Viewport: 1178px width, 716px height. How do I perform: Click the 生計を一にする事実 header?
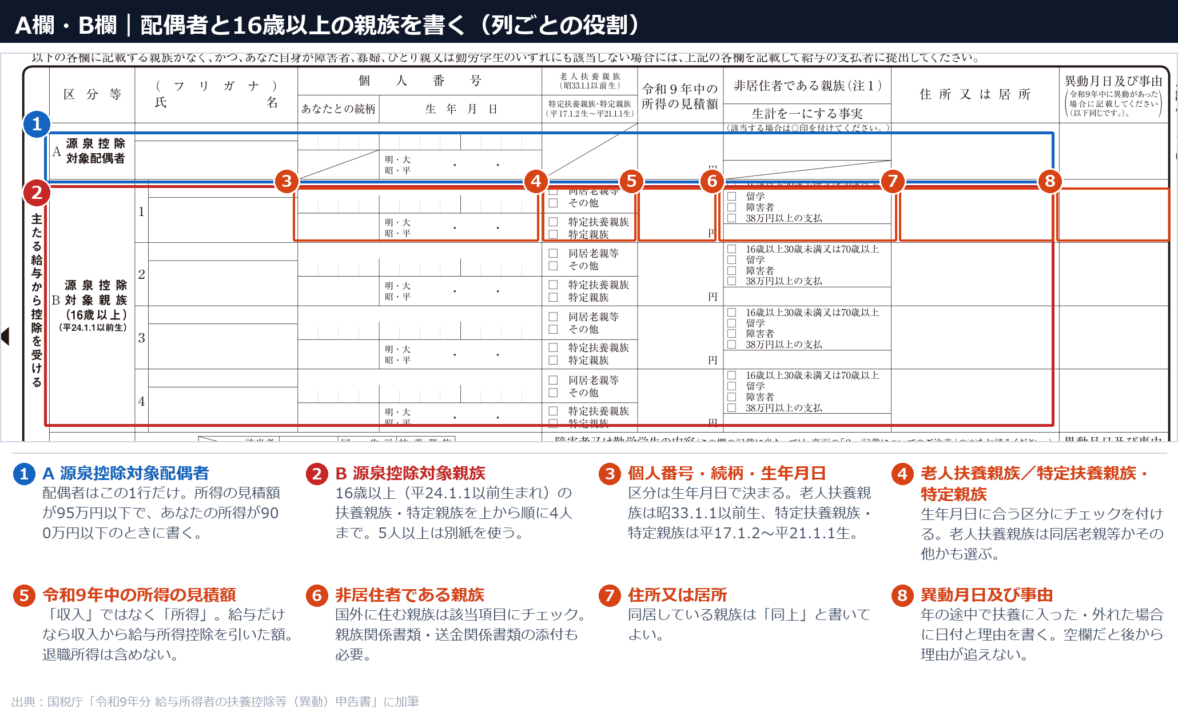[807, 113]
